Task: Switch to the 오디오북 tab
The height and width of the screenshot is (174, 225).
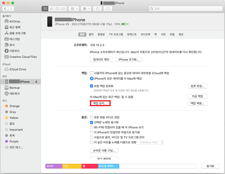Action: pyautogui.click(x=145, y=34)
